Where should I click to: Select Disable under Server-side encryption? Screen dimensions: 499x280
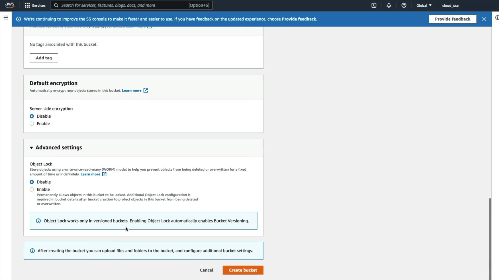pyautogui.click(x=32, y=116)
